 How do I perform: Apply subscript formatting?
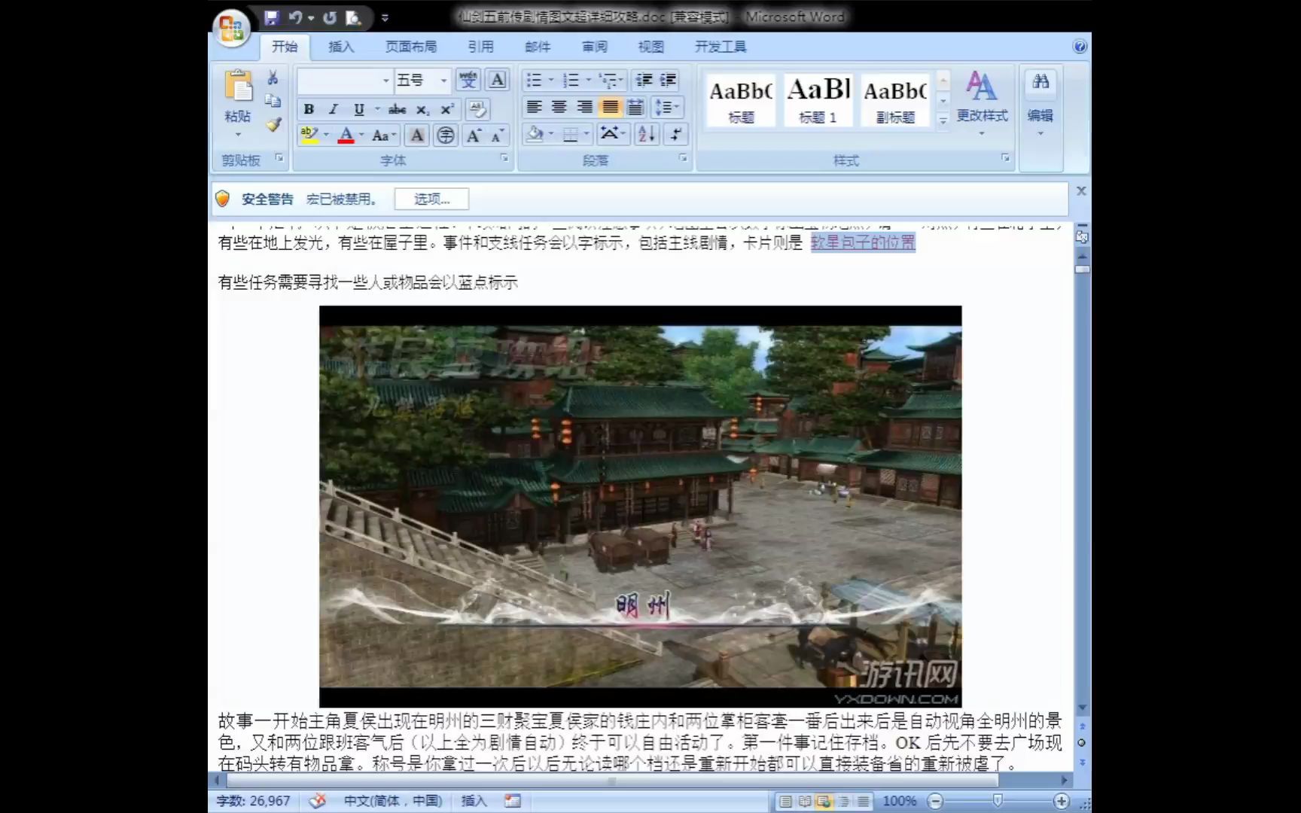coord(423,109)
